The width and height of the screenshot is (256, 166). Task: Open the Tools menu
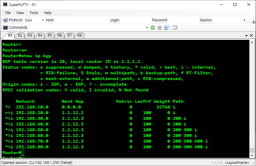coord(34,13)
